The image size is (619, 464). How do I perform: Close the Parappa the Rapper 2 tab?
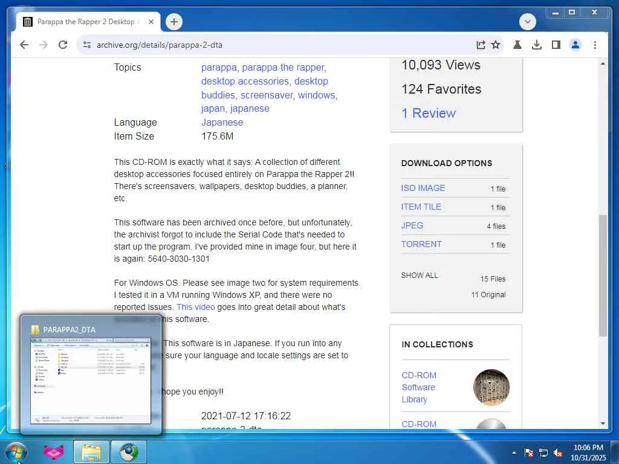(151, 22)
